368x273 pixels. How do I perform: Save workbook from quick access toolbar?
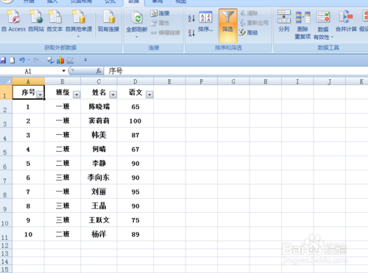[x=3, y=60]
